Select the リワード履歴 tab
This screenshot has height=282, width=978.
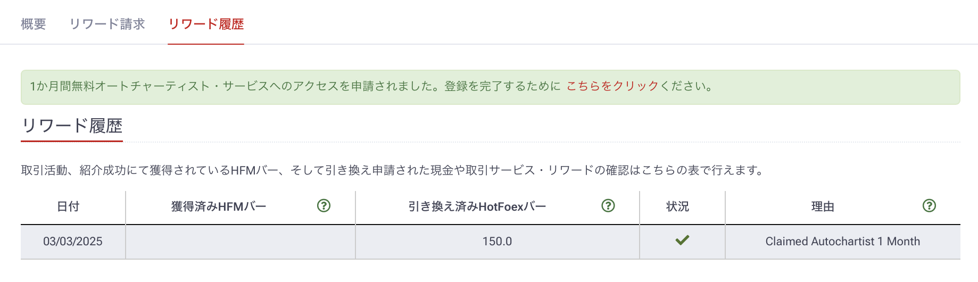point(206,24)
